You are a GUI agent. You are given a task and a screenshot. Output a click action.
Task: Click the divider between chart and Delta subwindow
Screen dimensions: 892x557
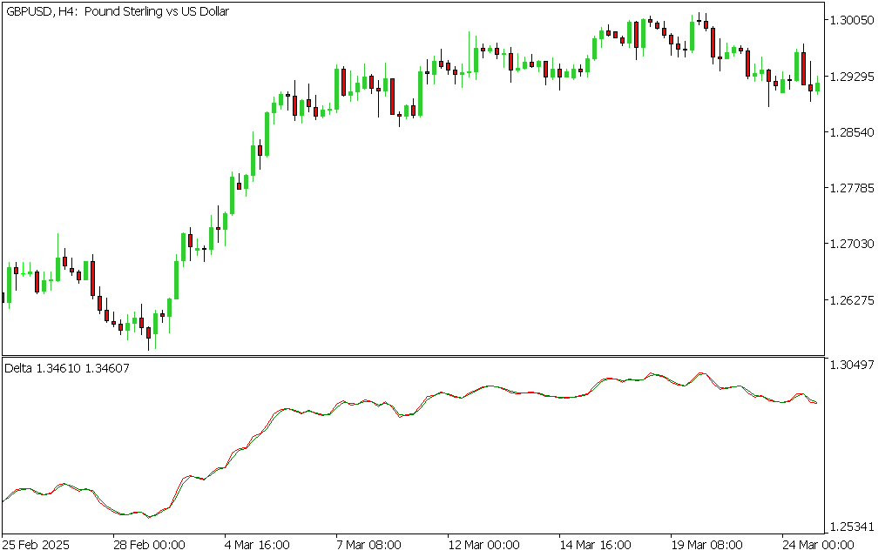tap(412, 356)
